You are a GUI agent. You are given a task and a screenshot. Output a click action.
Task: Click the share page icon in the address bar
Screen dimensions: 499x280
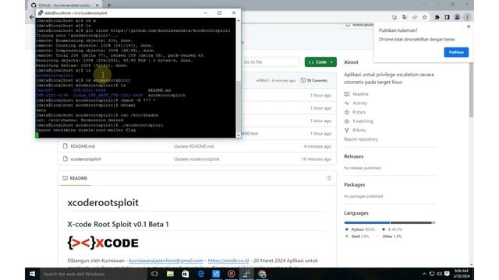(x=414, y=17)
